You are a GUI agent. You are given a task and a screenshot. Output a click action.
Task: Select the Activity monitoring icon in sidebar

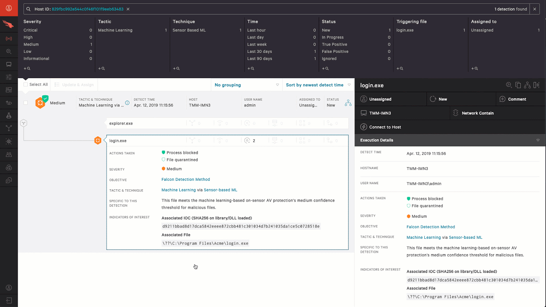pos(9,39)
